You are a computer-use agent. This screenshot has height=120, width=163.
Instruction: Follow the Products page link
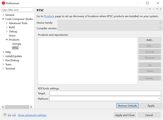click(49, 16)
